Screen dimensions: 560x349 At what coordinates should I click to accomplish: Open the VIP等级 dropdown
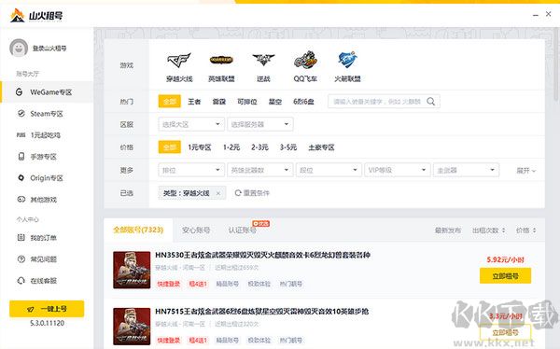point(398,170)
